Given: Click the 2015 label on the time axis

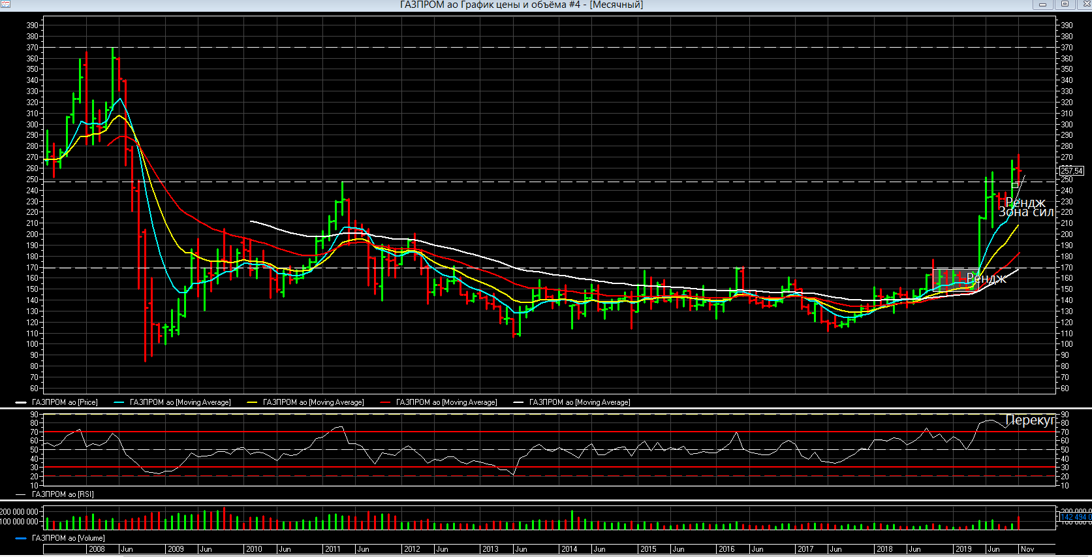Looking at the screenshot, I should 648,549.
